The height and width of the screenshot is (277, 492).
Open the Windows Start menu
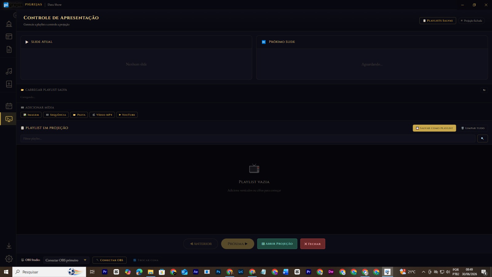(x=6, y=272)
